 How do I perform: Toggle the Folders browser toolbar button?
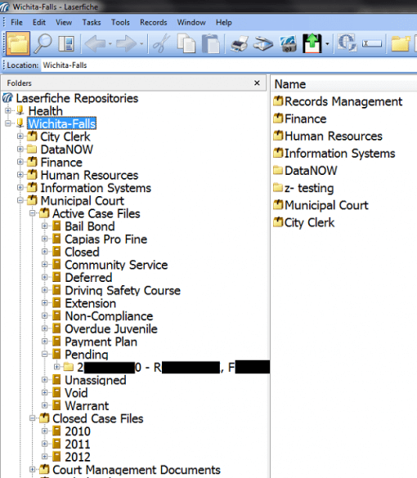tap(18, 43)
